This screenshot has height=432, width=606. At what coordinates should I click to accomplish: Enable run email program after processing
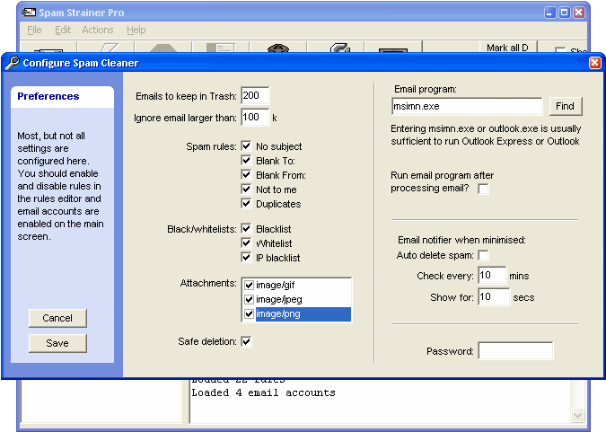[x=484, y=189]
